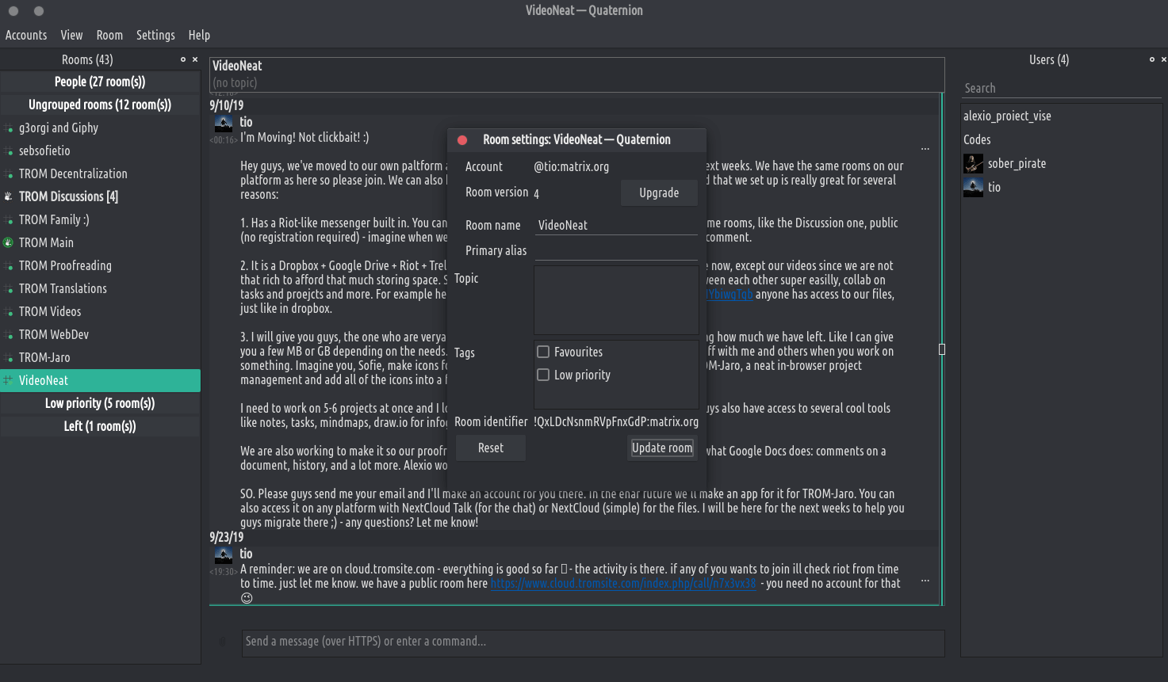Click the timeline's vertical splitter handle
1168x682 pixels.
coord(942,349)
